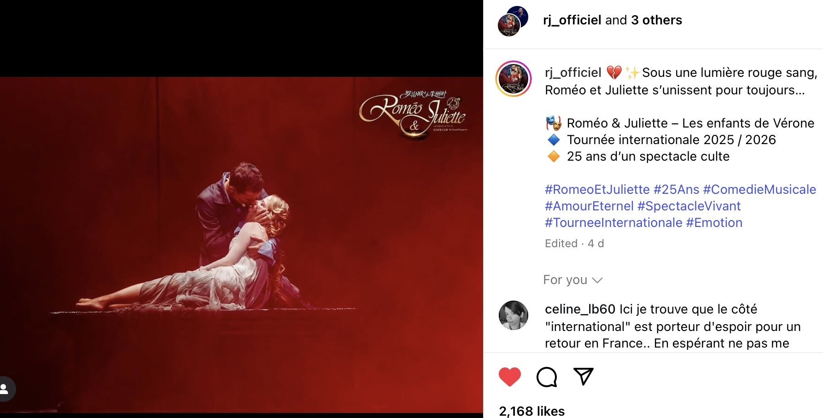
Task: Open the #Emotion hashtag
Action: coord(714,223)
